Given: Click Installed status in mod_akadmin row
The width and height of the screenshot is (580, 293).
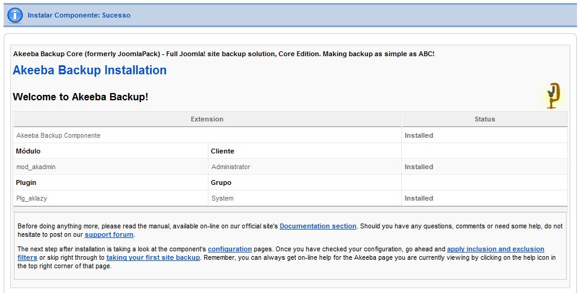Looking at the screenshot, I should tap(419, 167).
